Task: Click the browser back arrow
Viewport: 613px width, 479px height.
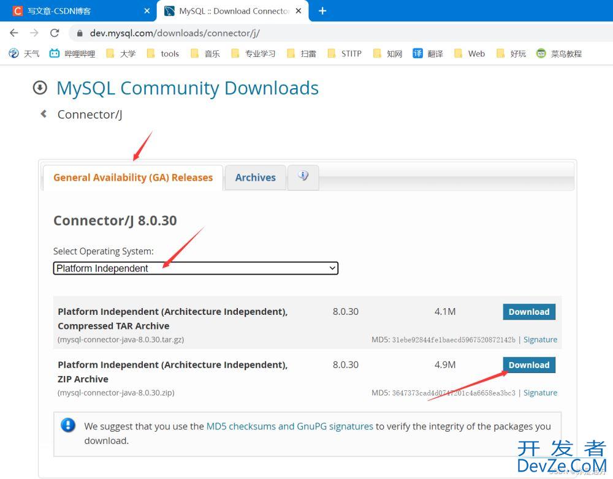Action: [x=14, y=33]
